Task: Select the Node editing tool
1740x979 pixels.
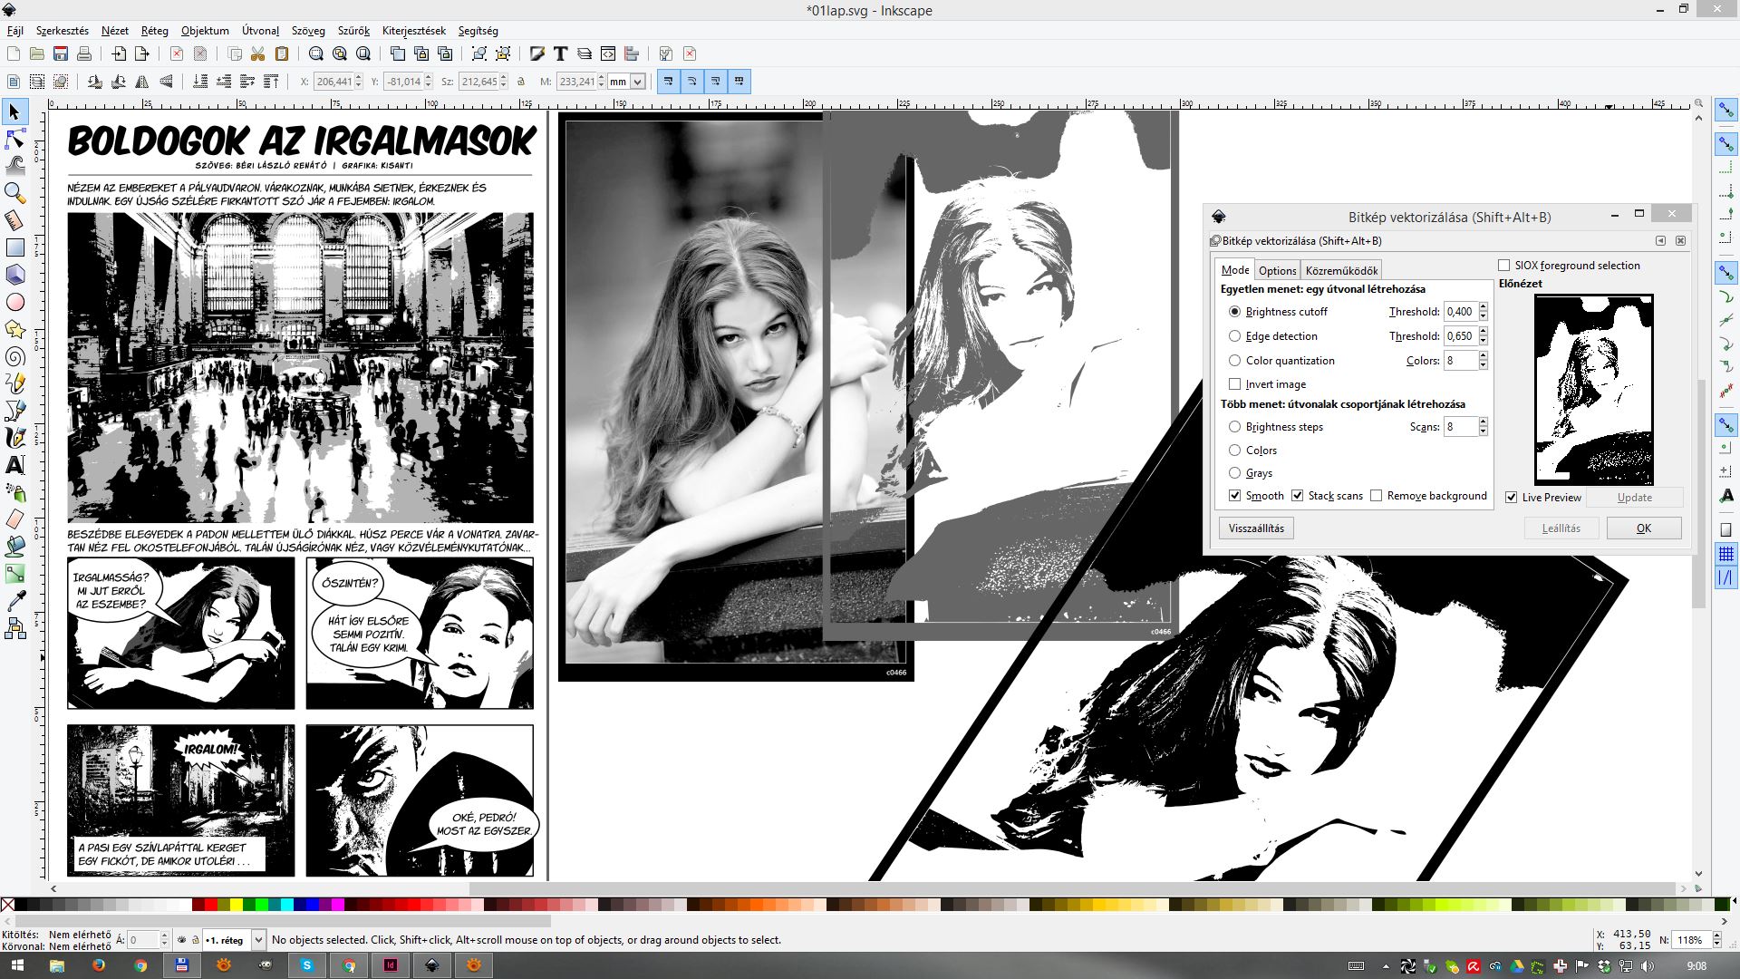Action: 14,140
